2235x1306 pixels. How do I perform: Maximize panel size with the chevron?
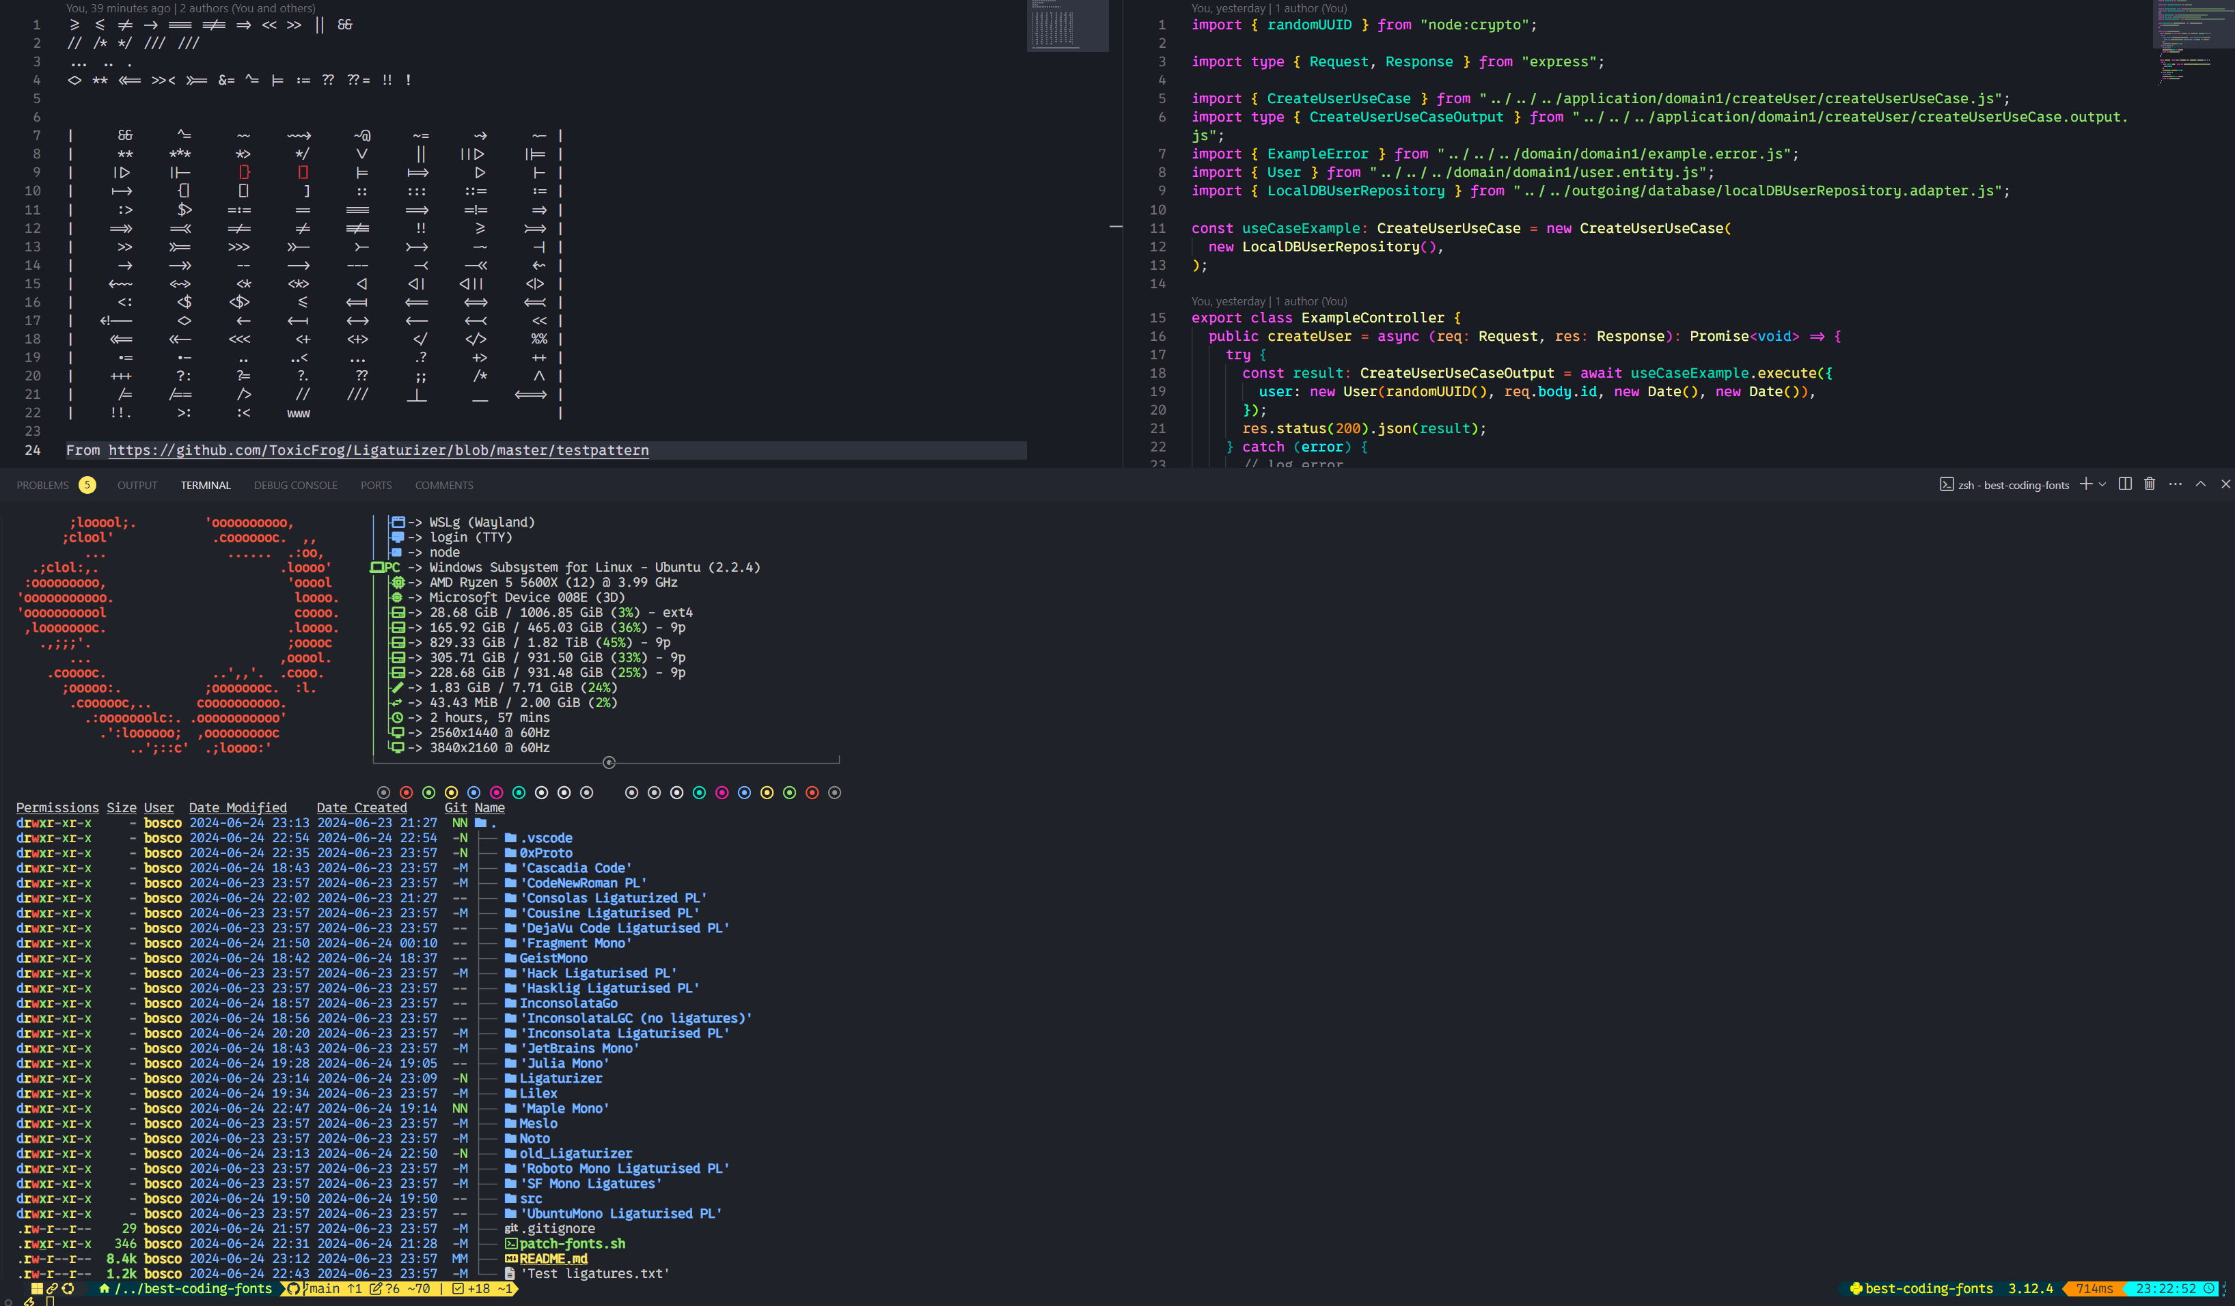2200,484
